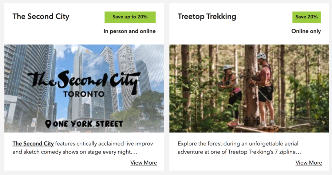
Task: Follow the underlined The Second City link
Action: (x=33, y=144)
